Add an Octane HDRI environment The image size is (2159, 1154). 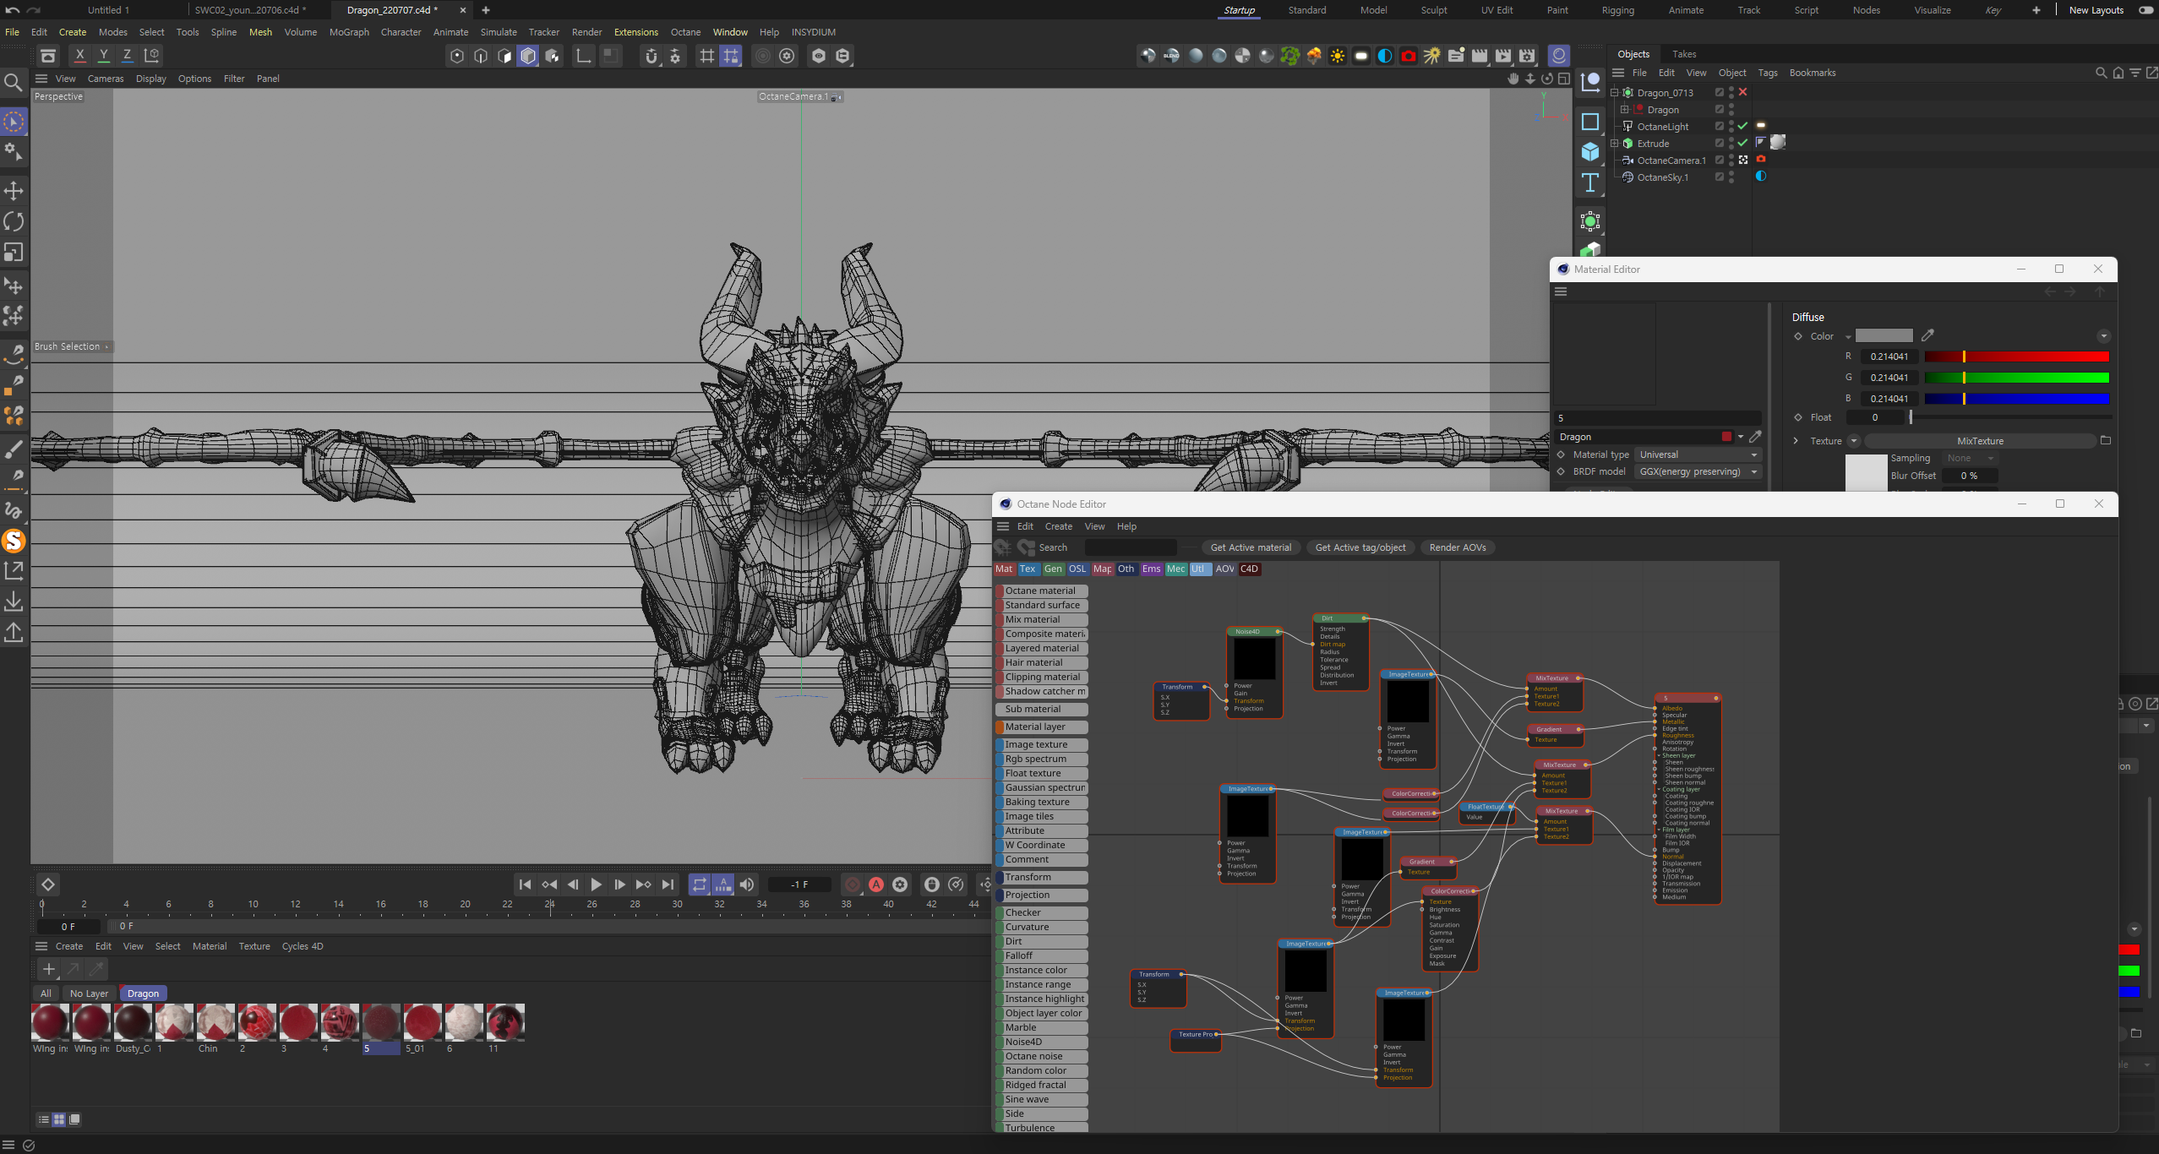1385,56
